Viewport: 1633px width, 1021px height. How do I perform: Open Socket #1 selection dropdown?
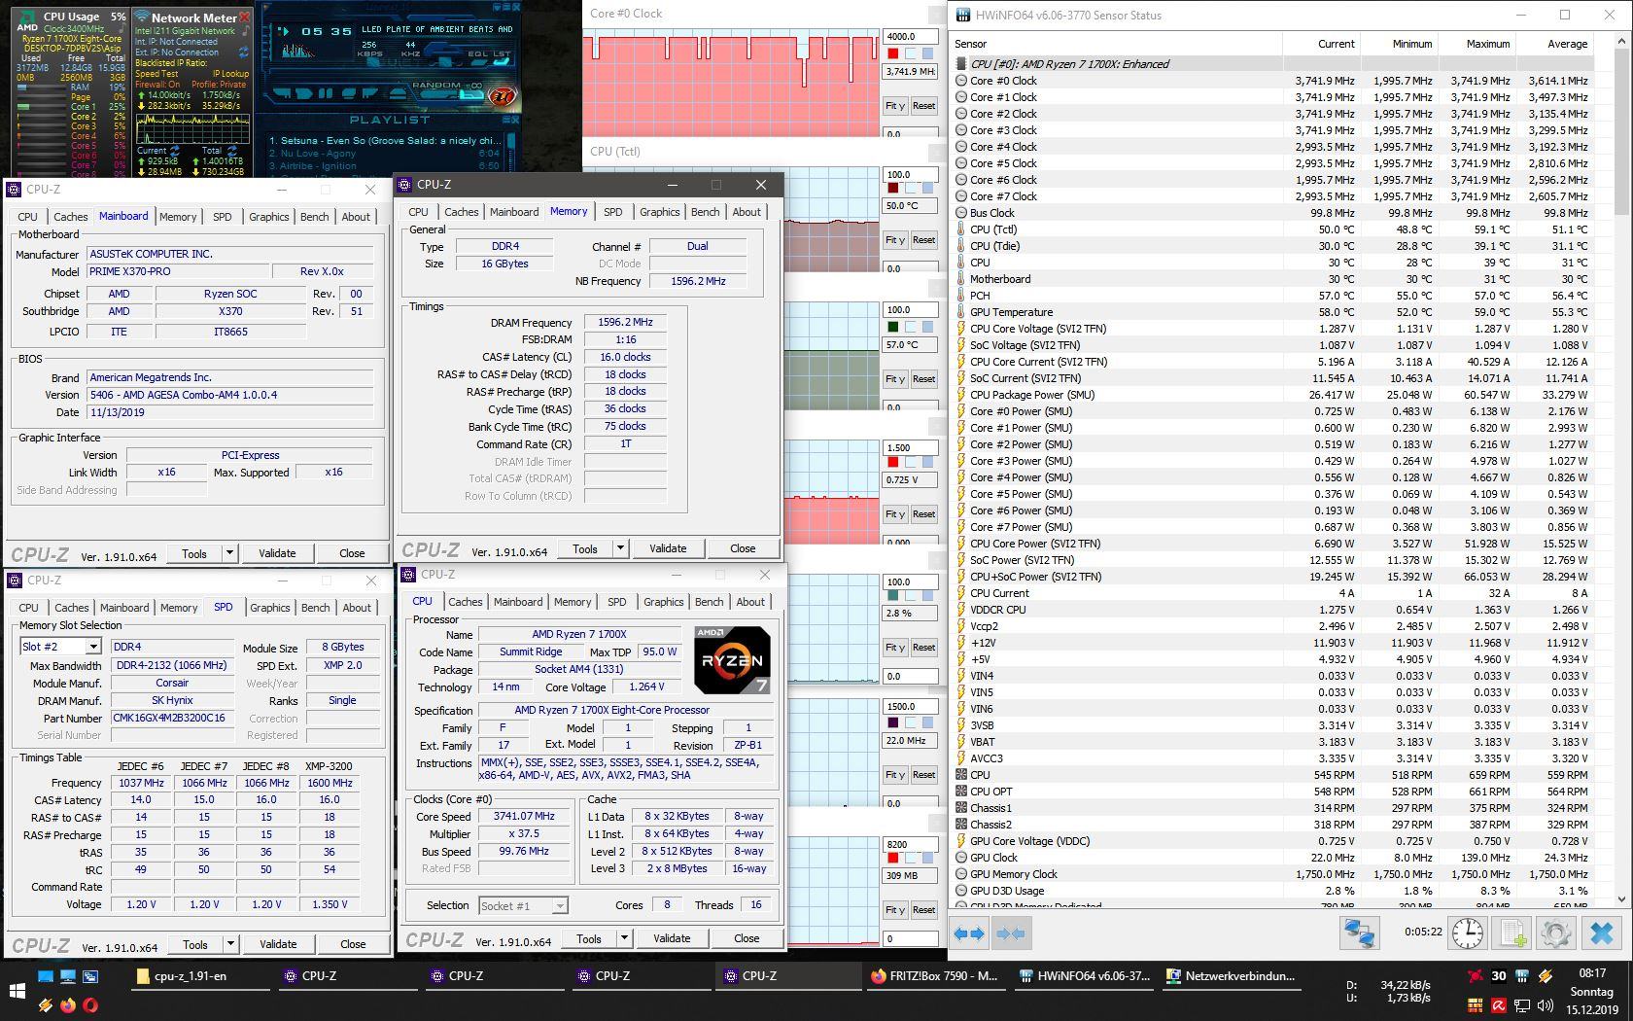pos(523,905)
